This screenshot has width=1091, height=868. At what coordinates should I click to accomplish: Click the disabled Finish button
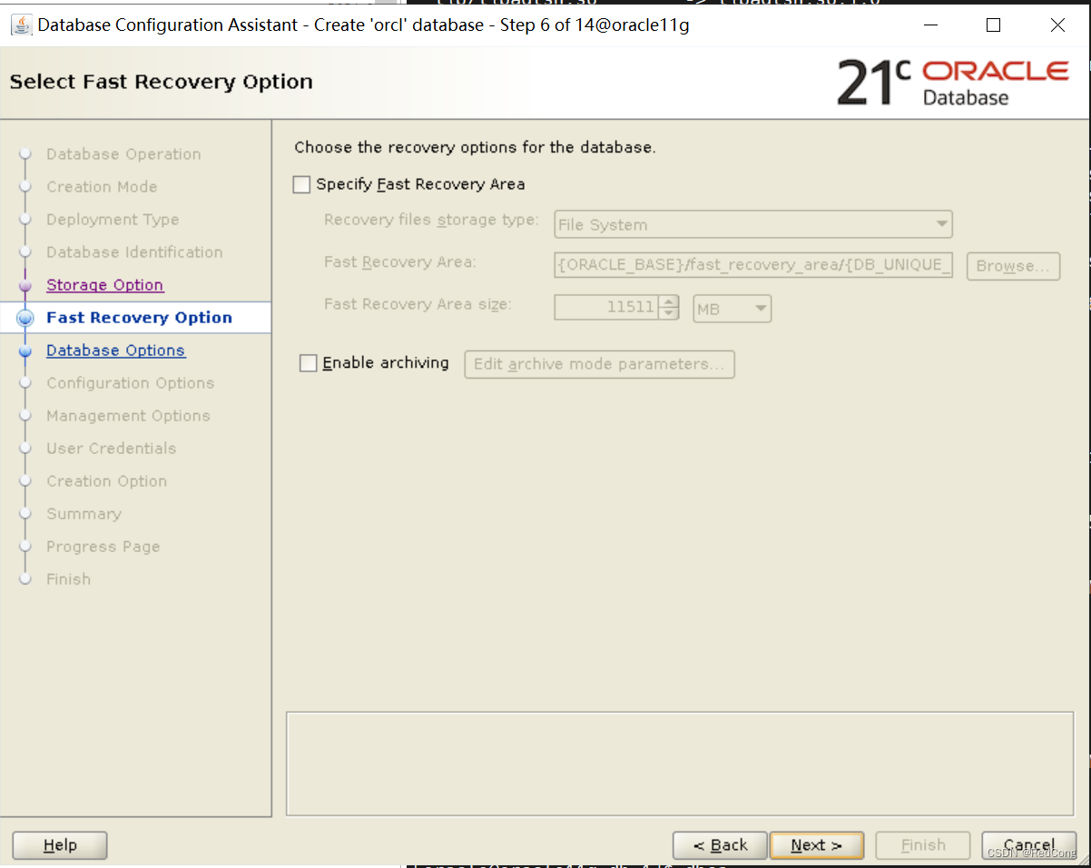click(x=923, y=845)
